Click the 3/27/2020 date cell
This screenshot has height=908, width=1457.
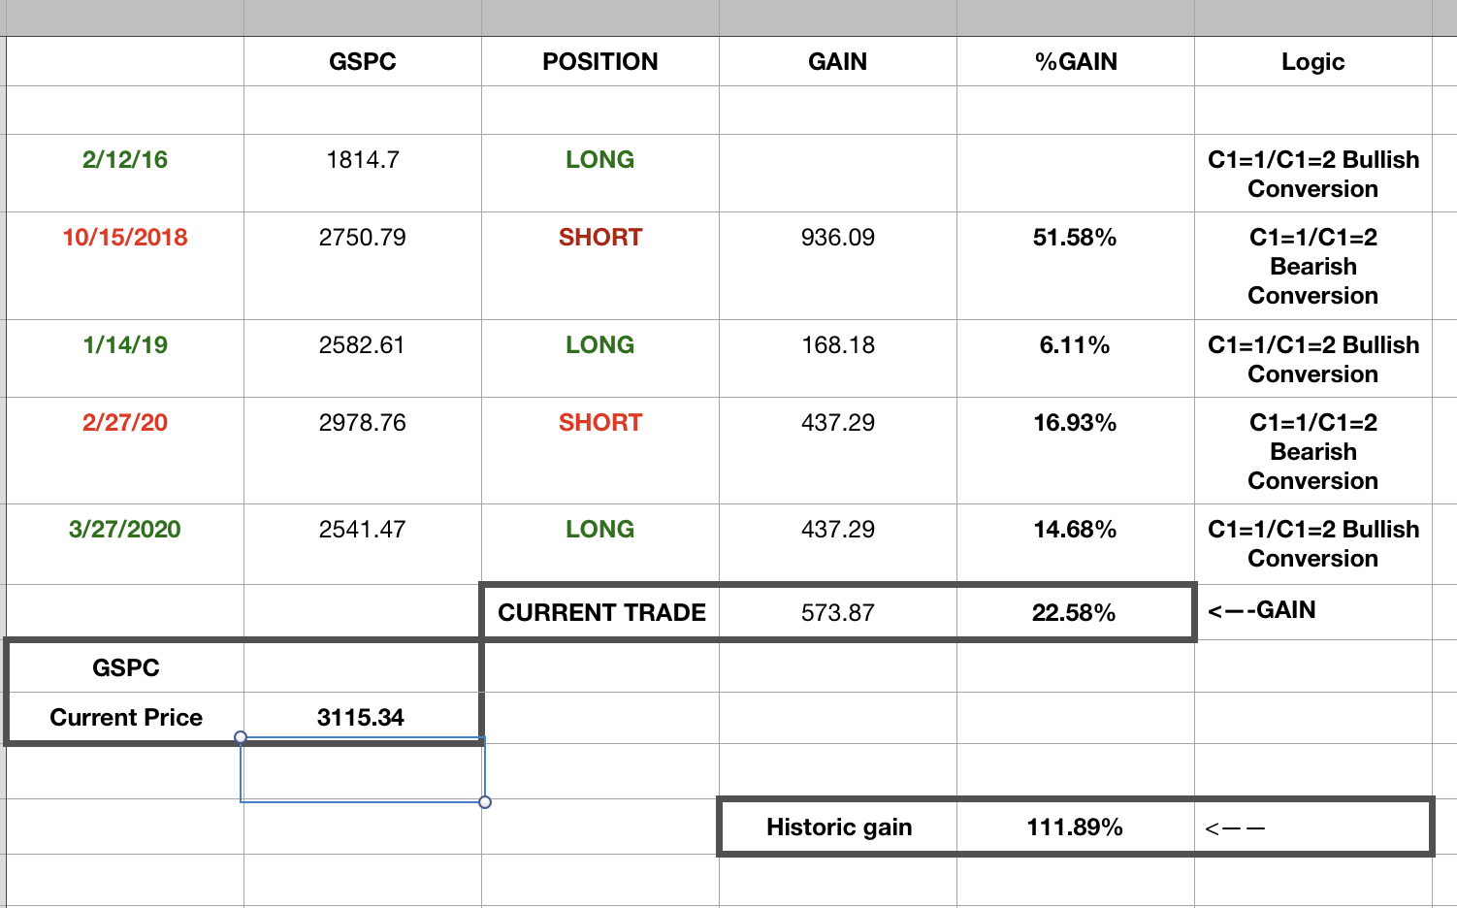125,530
